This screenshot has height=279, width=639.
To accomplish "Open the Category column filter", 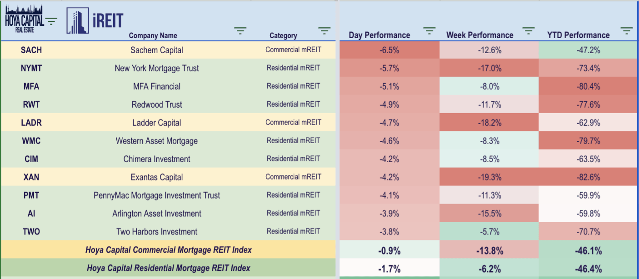I will [x=324, y=30].
